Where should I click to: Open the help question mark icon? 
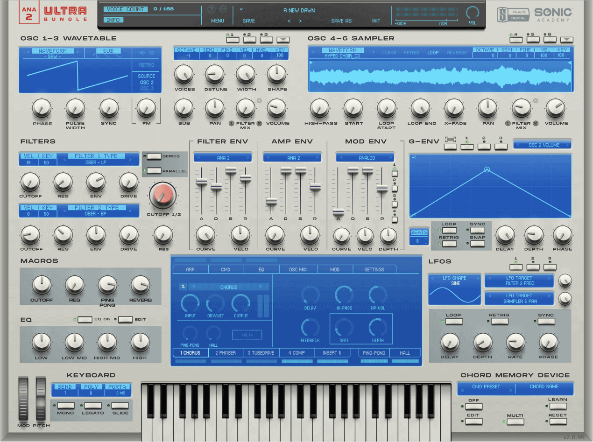pos(211,9)
